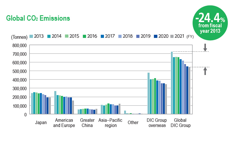This screenshot has width=231, height=158.
Task: Click the '100,000' y-axis label
Action: tap(19, 106)
